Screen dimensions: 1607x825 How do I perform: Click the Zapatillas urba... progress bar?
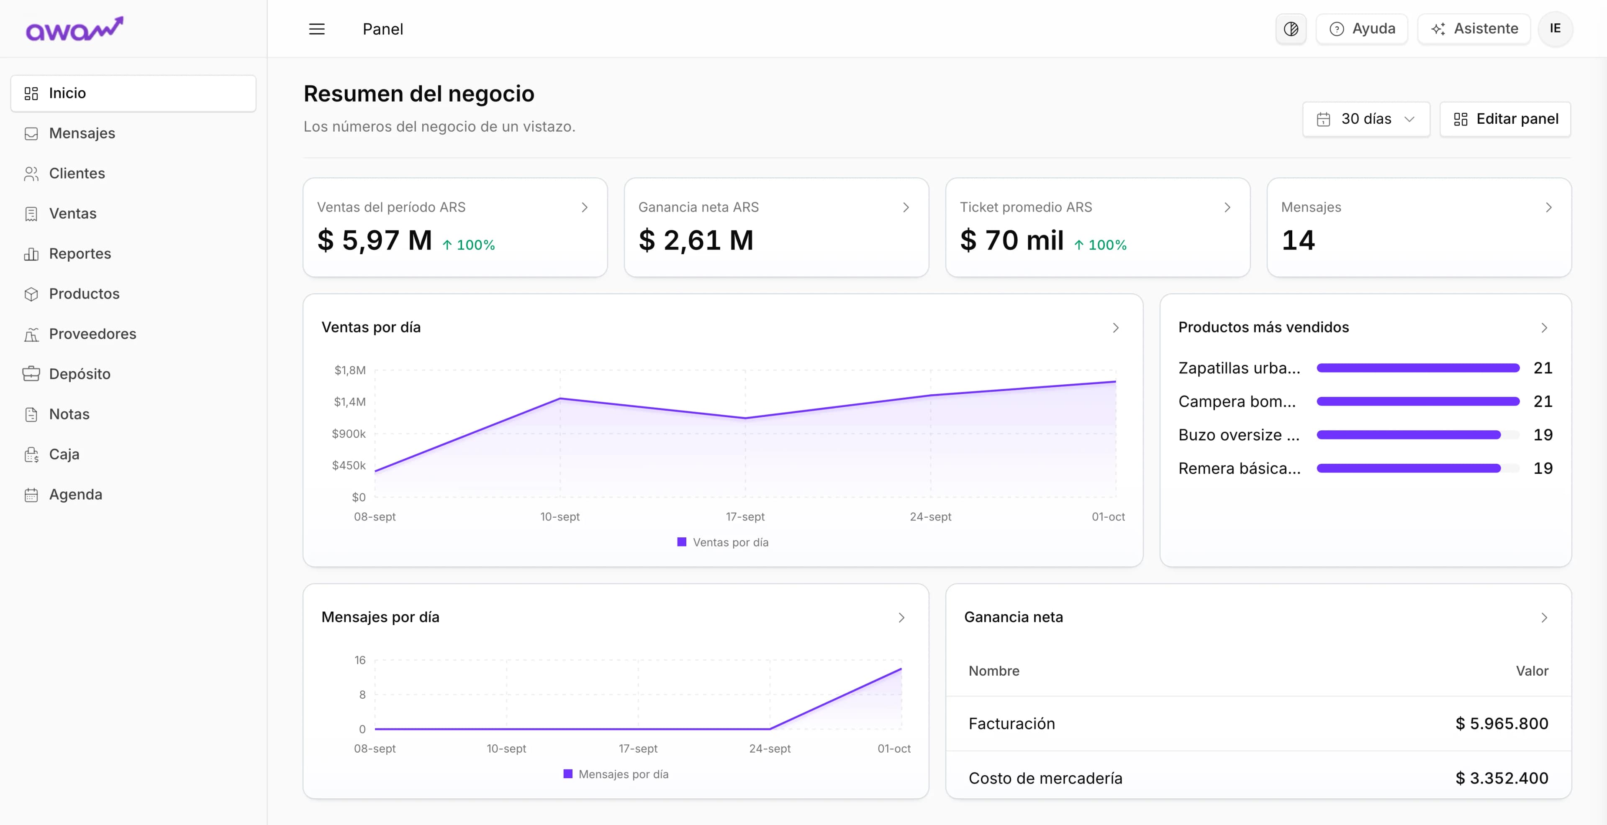point(1418,368)
